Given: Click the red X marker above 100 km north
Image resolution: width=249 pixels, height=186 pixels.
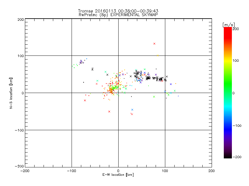Looking at the screenshot, I should 154,44.
